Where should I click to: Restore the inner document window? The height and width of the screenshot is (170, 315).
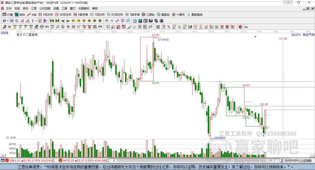click(x=308, y=8)
